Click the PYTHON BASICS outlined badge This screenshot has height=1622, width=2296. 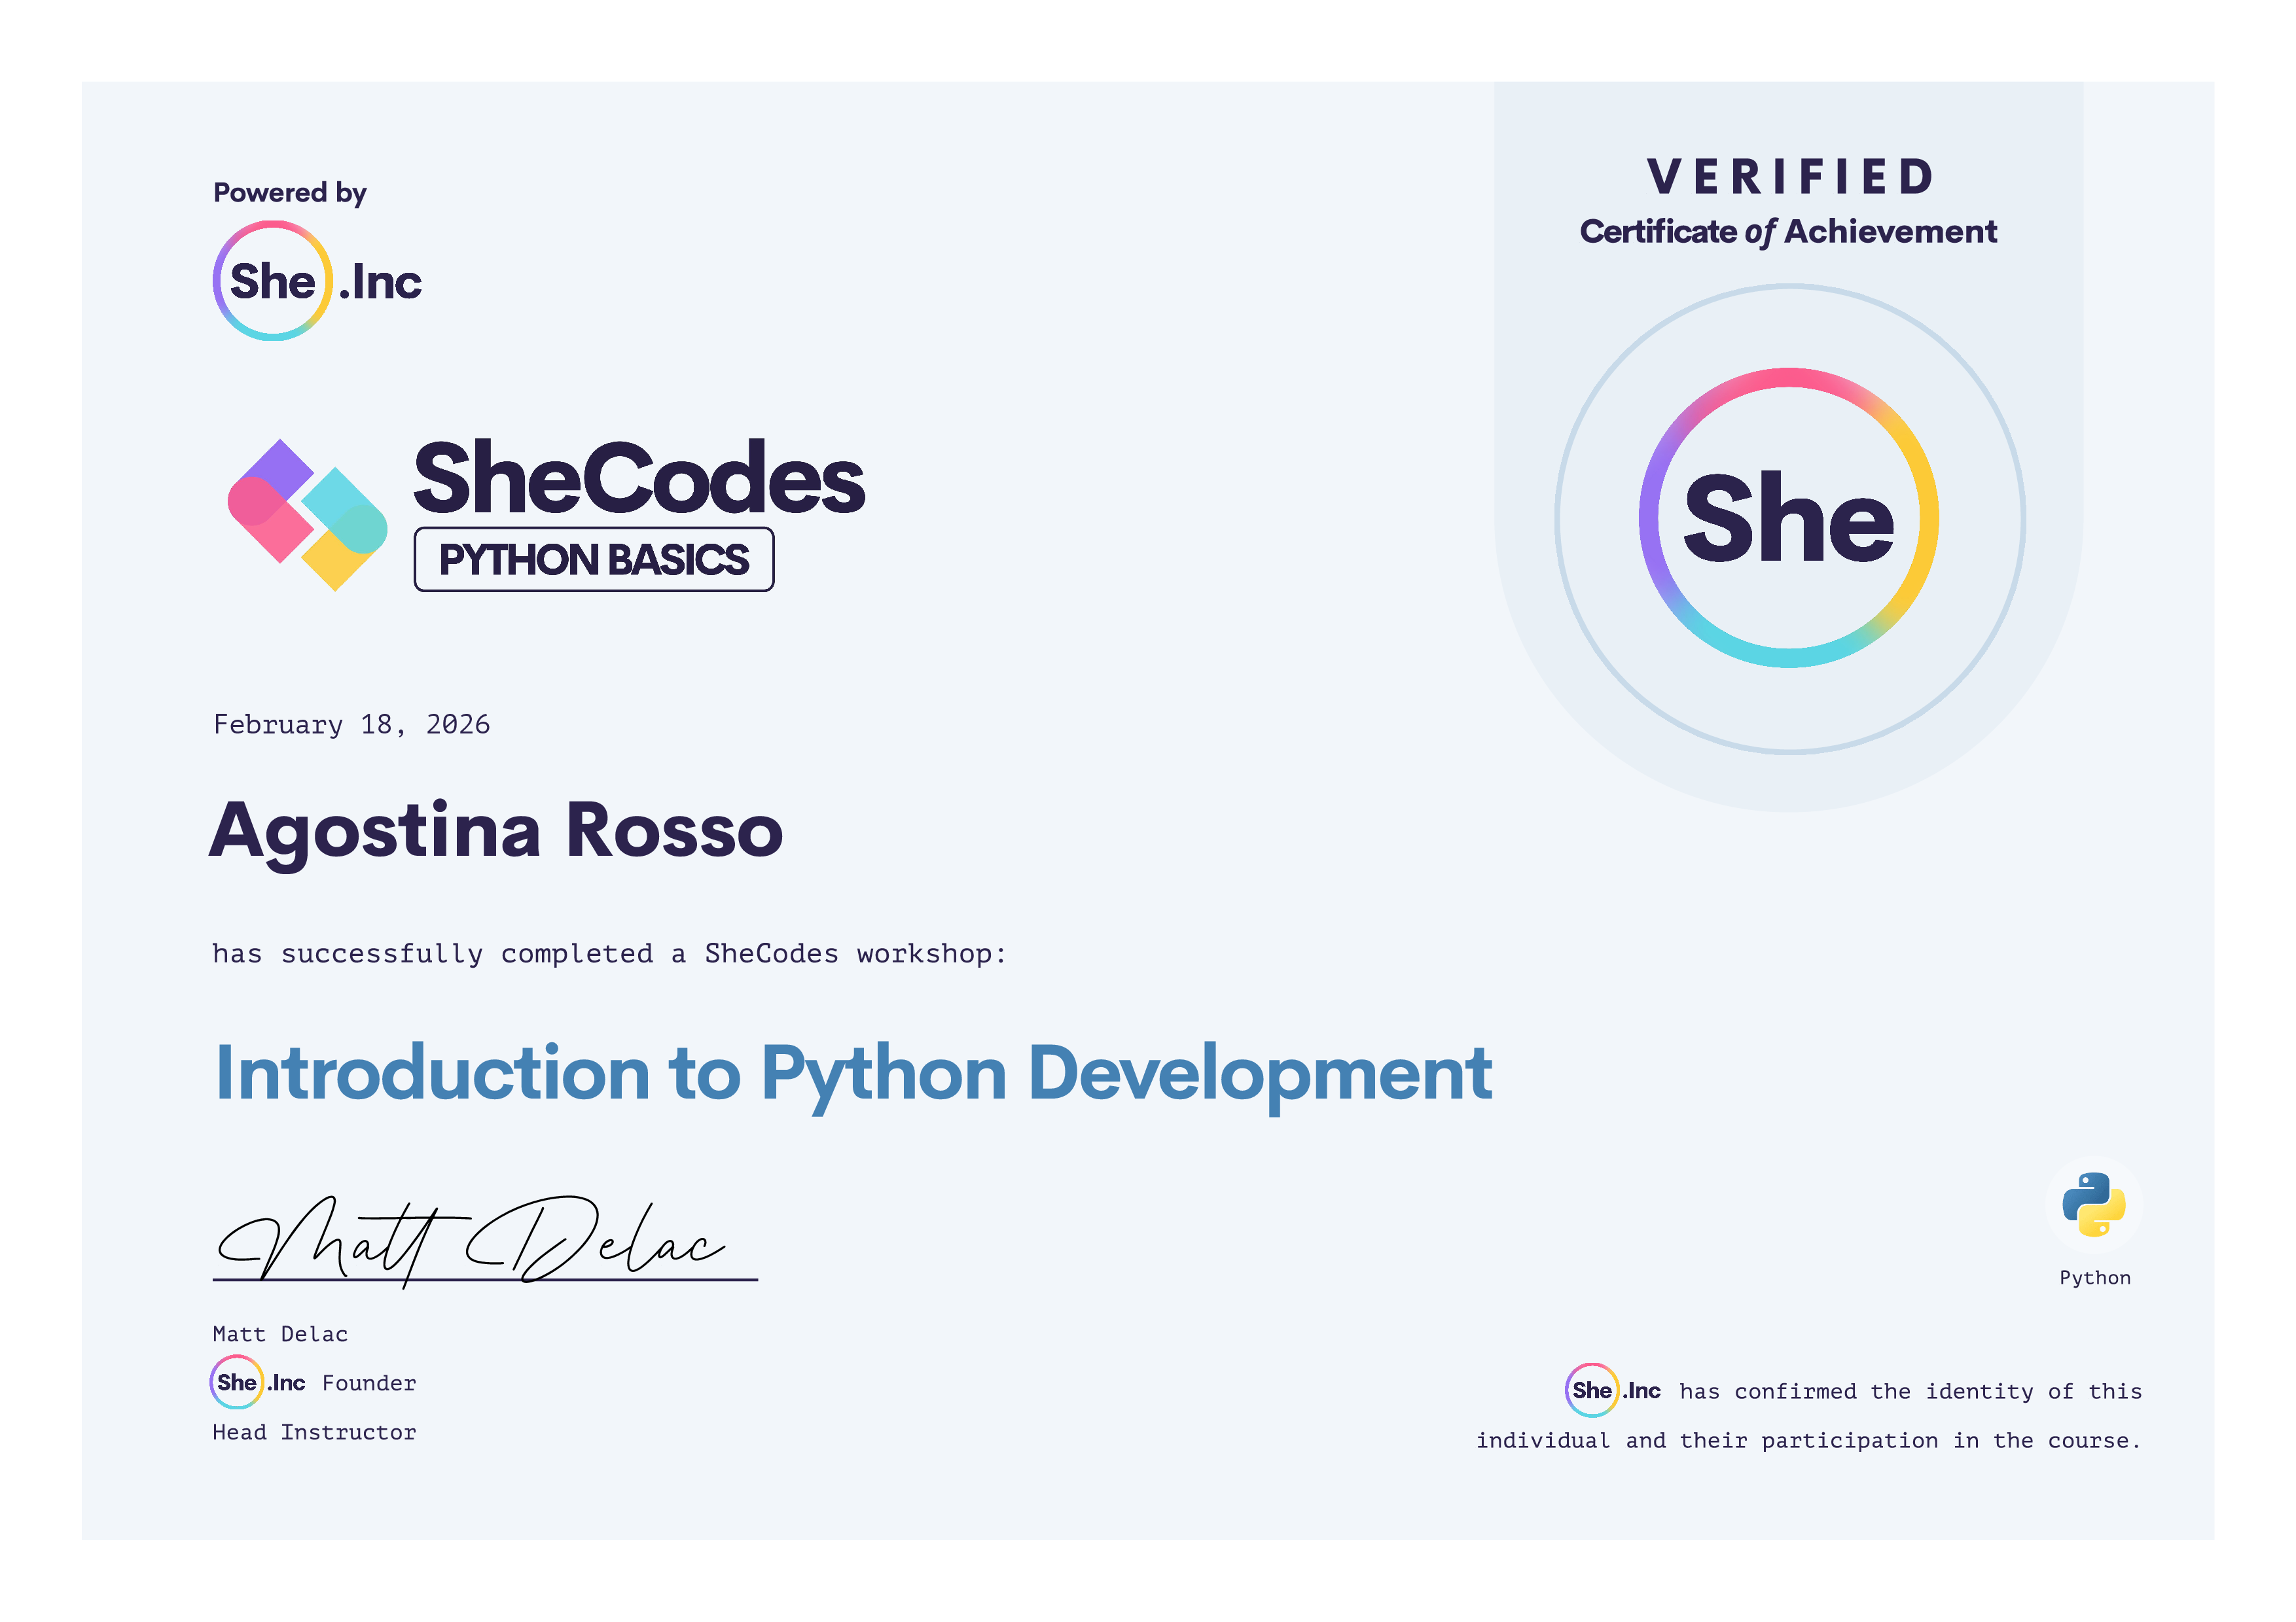pyautogui.click(x=593, y=559)
